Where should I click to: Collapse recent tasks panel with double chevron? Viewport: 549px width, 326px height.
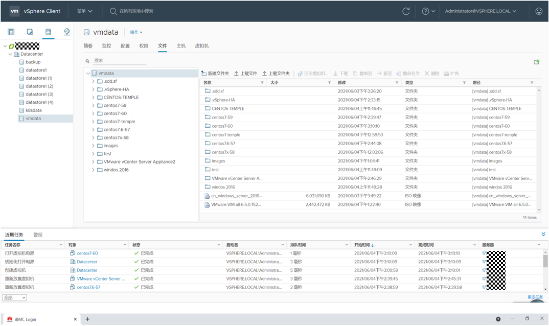543,234
